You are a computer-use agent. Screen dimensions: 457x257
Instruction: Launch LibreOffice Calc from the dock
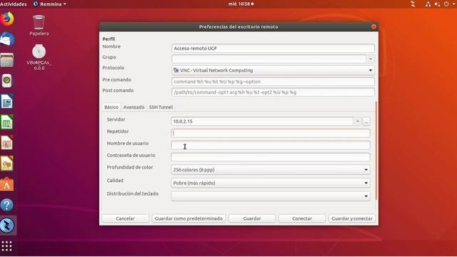(7, 122)
